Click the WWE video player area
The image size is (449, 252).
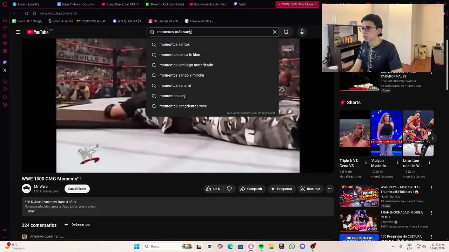click(178, 105)
